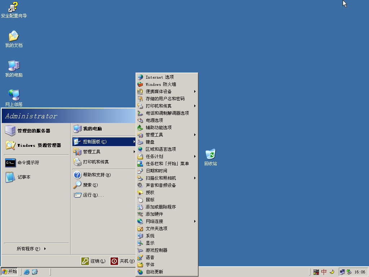This screenshot has height=277, width=369.
Task: Expand the 控制面板 (C) submenu arrow
Action: 134,141
